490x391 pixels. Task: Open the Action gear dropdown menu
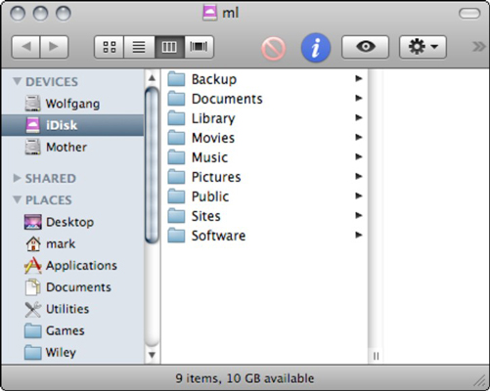423,47
